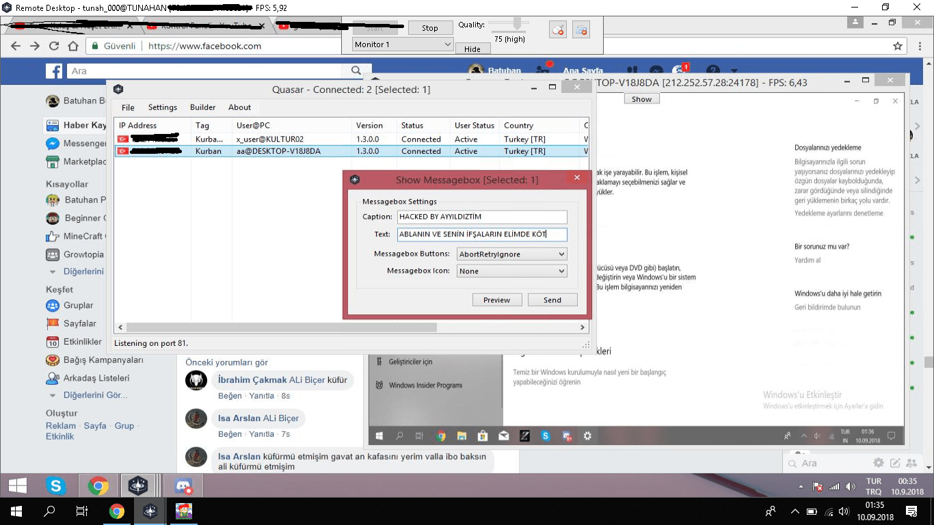Open the Action Center on the black taskbar
Screen dimensions: 934x525
911,511
